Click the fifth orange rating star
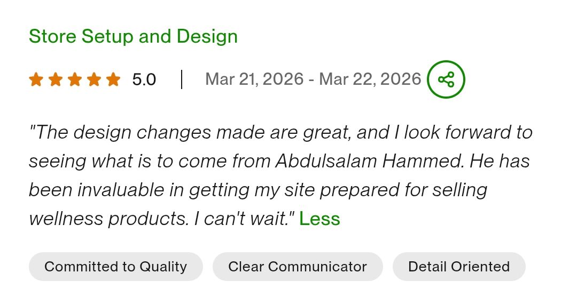Image resolution: width=577 pixels, height=305 pixels. (113, 79)
